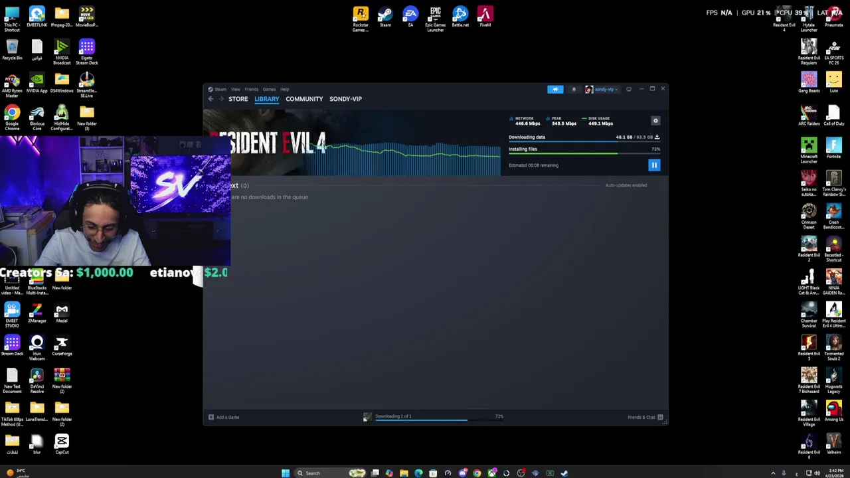The height and width of the screenshot is (478, 850).
Task: Select the CapCut desktop icon
Action: click(x=62, y=445)
